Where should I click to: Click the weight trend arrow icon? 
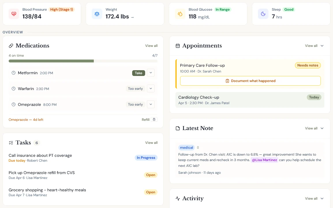(x=132, y=17)
